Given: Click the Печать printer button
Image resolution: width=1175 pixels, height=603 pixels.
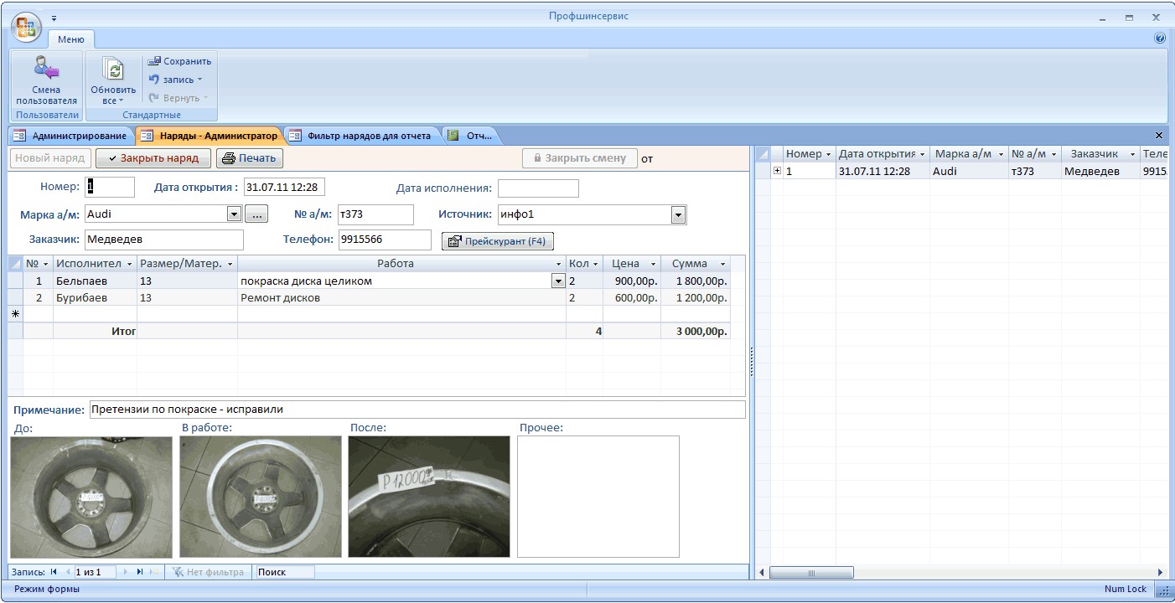Looking at the screenshot, I should point(249,158).
